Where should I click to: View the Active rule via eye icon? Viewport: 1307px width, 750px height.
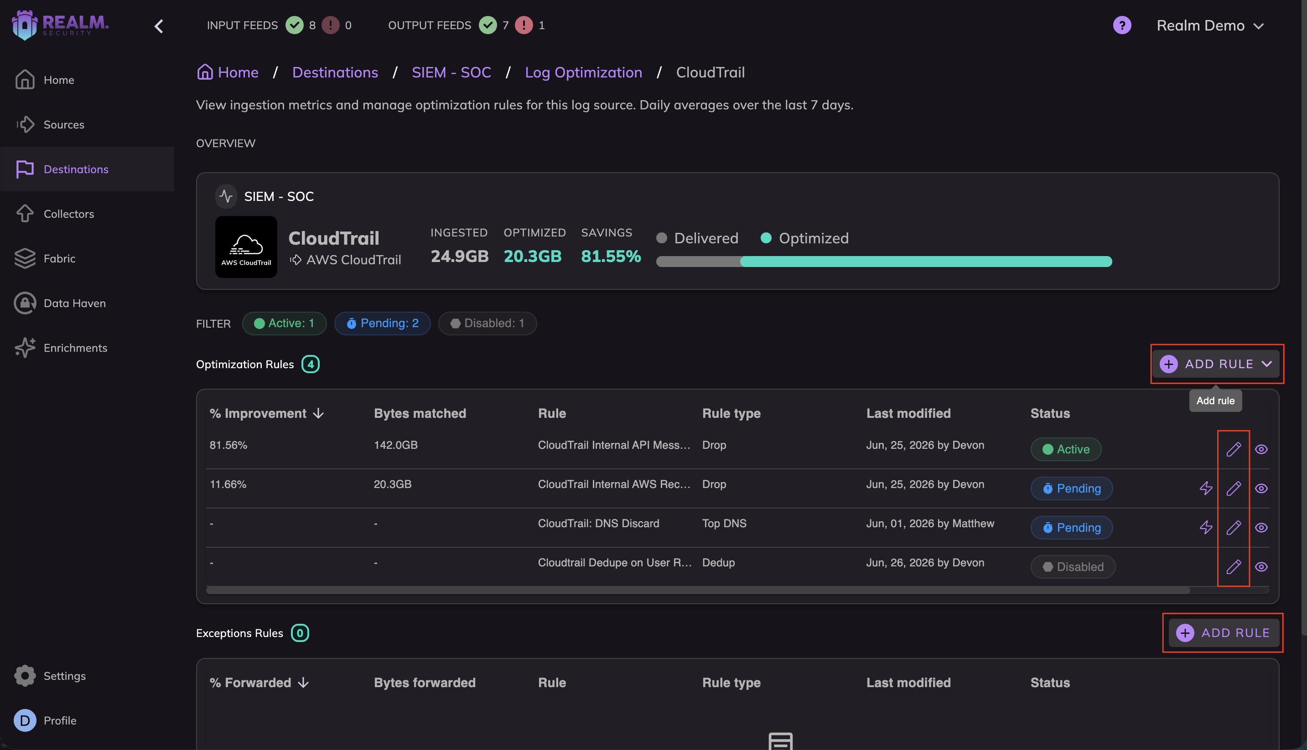click(x=1260, y=449)
